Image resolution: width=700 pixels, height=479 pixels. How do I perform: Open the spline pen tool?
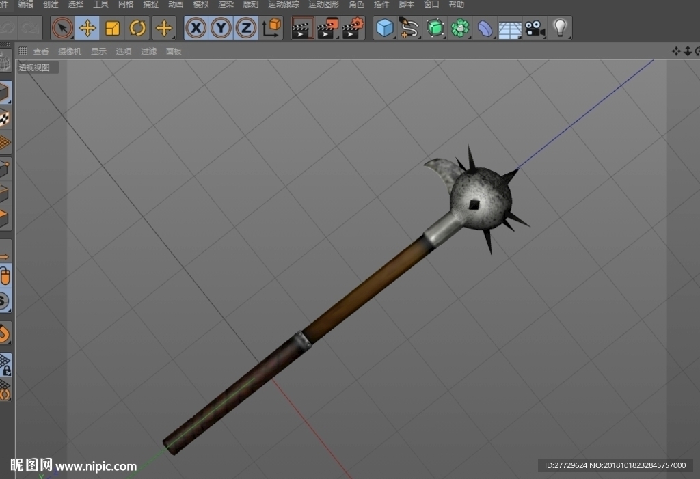[x=409, y=28]
